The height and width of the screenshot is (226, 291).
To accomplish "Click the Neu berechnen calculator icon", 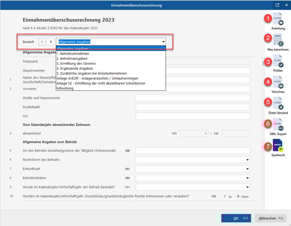I will 278,40.
